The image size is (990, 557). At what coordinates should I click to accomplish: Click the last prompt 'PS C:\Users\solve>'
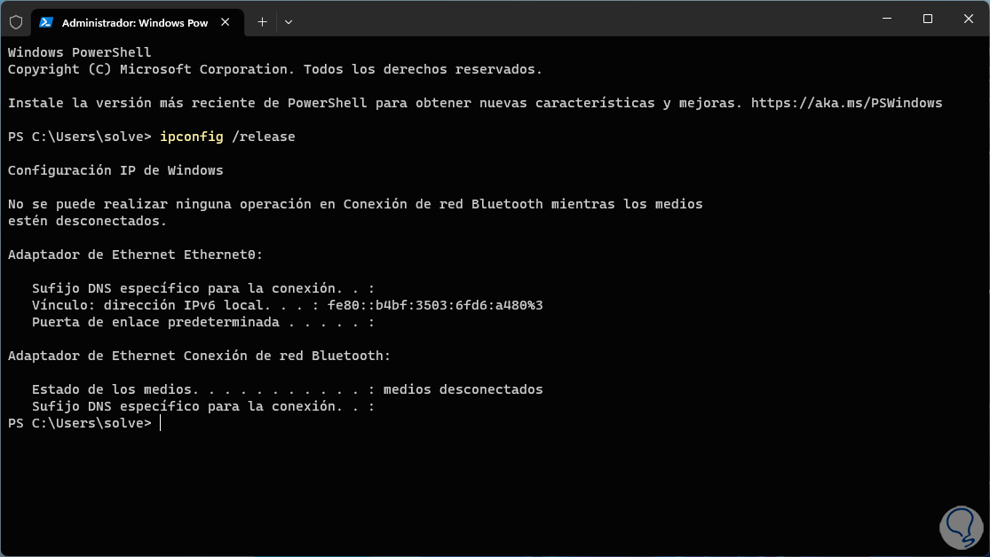tap(80, 423)
